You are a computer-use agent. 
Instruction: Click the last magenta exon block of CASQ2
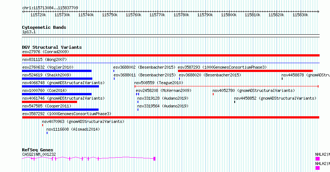[154, 159]
